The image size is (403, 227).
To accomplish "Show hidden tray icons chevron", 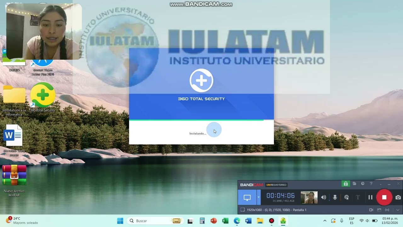I will point(325,221).
